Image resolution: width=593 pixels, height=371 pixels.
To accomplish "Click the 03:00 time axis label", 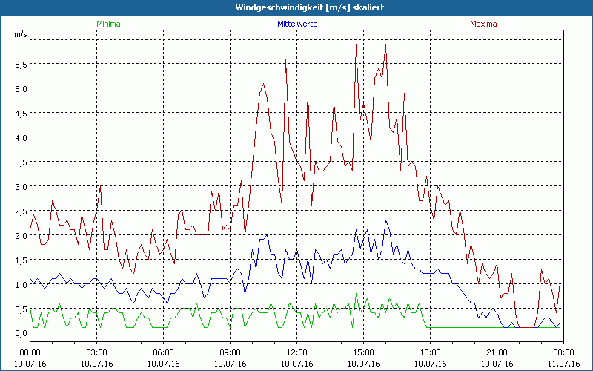I will (x=96, y=352).
